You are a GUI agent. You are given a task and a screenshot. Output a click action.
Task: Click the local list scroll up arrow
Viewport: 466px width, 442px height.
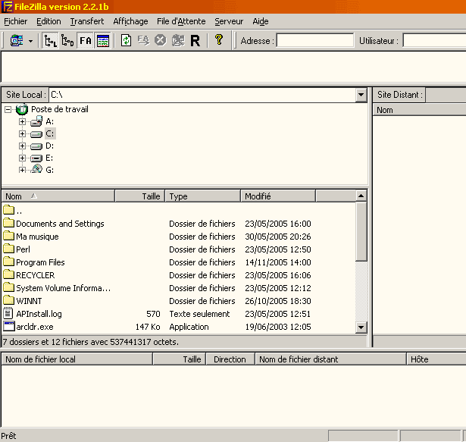tap(361, 196)
